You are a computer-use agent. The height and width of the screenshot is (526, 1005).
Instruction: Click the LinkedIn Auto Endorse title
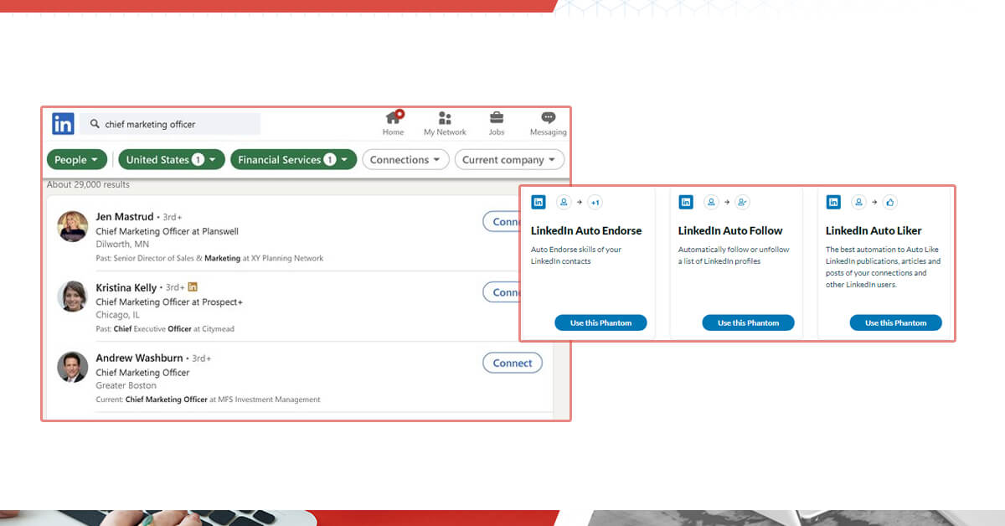click(586, 230)
